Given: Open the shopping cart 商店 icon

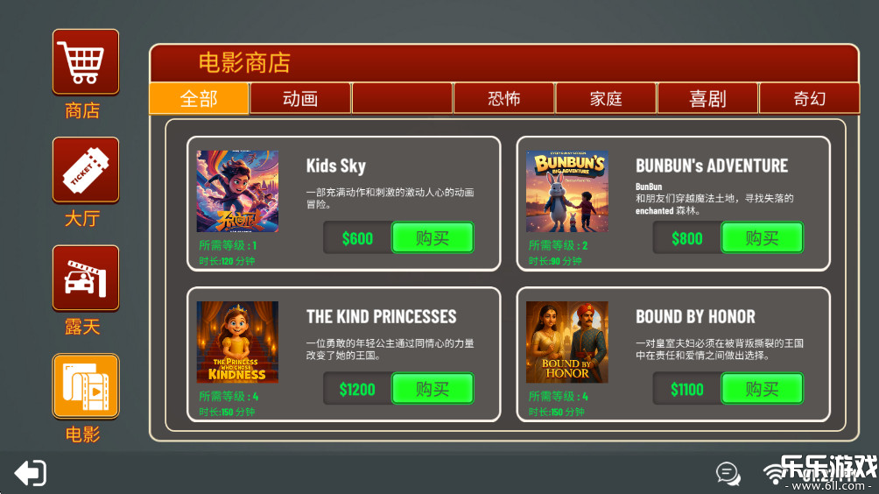Looking at the screenshot, I should 85,61.
